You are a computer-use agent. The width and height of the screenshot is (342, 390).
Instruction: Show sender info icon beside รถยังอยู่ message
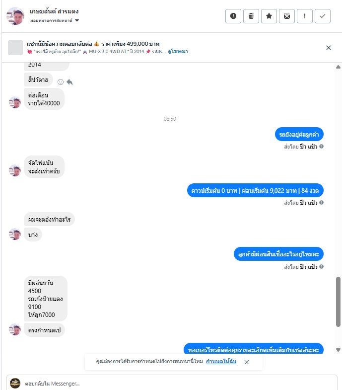(x=321, y=146)
